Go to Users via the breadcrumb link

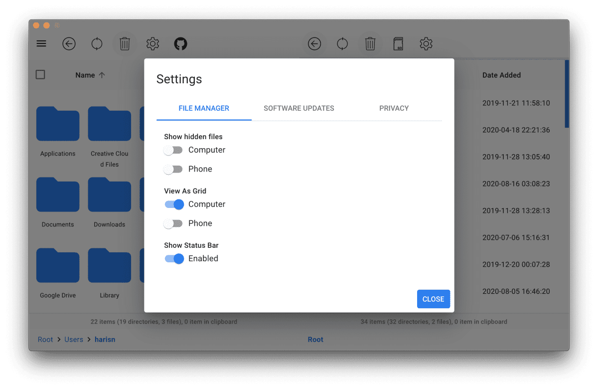74,339
